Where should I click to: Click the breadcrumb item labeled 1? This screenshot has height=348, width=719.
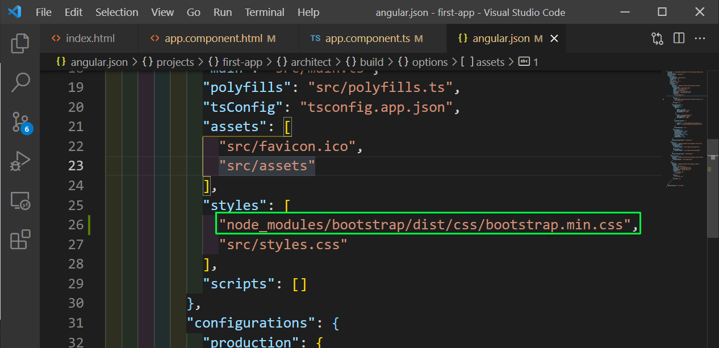[x=529, y=62]
